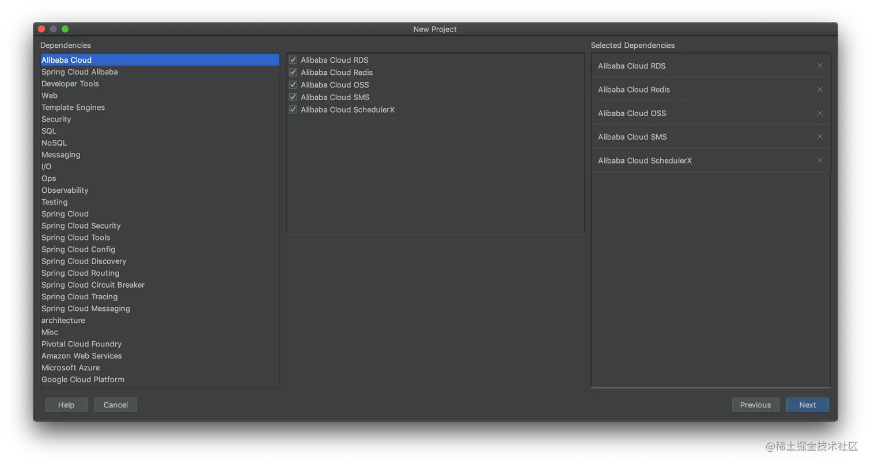The width and height of the screenshot is (871, 465).
Task: Select the Spring Cloud Alibaba category
Action: pyautogui.click(x=160, y=72)
